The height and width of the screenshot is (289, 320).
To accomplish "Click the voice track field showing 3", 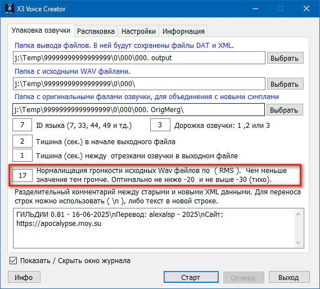I will [160, 125].
